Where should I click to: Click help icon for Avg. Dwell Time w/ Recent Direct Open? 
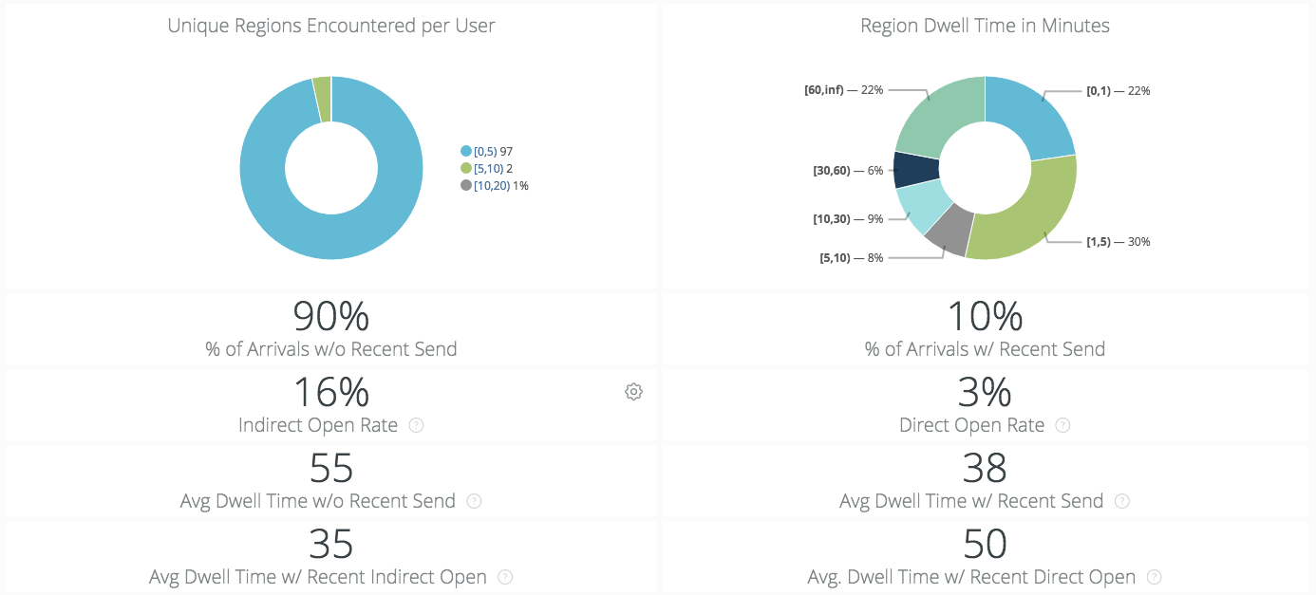[1154, 577]
